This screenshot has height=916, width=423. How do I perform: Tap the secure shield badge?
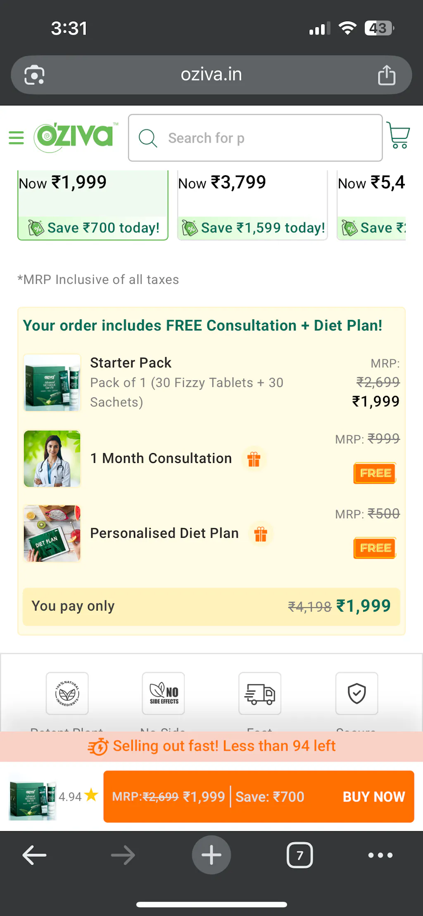click(357, 694)
